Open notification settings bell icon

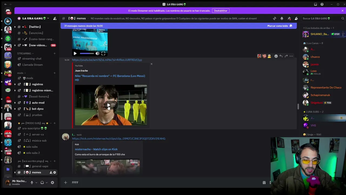282,18
